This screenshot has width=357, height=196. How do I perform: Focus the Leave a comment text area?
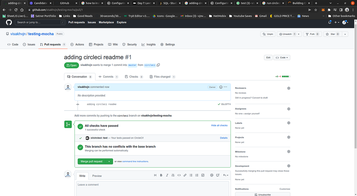(153, 188)
